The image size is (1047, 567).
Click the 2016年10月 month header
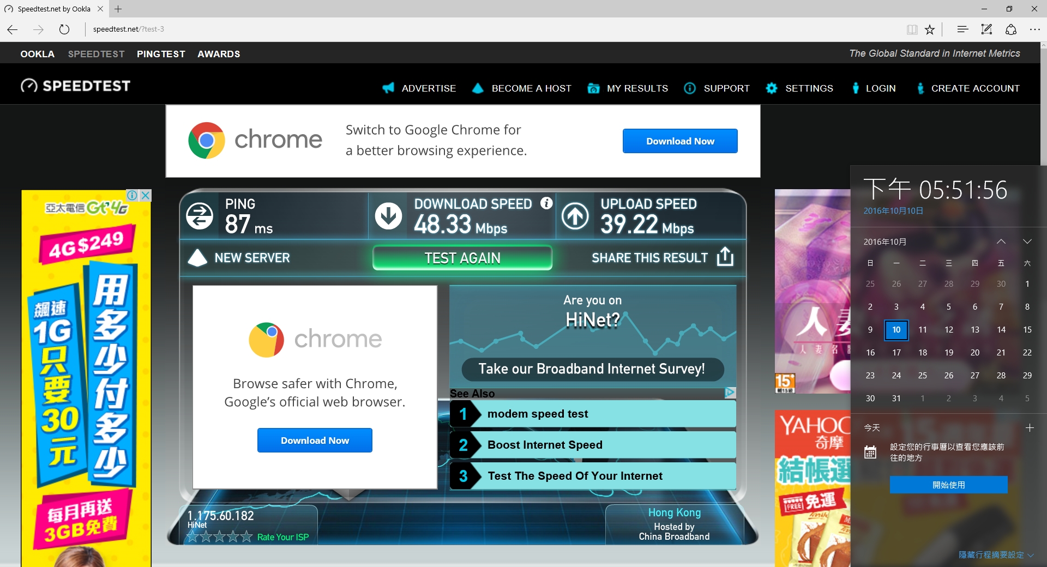[885, 242]
